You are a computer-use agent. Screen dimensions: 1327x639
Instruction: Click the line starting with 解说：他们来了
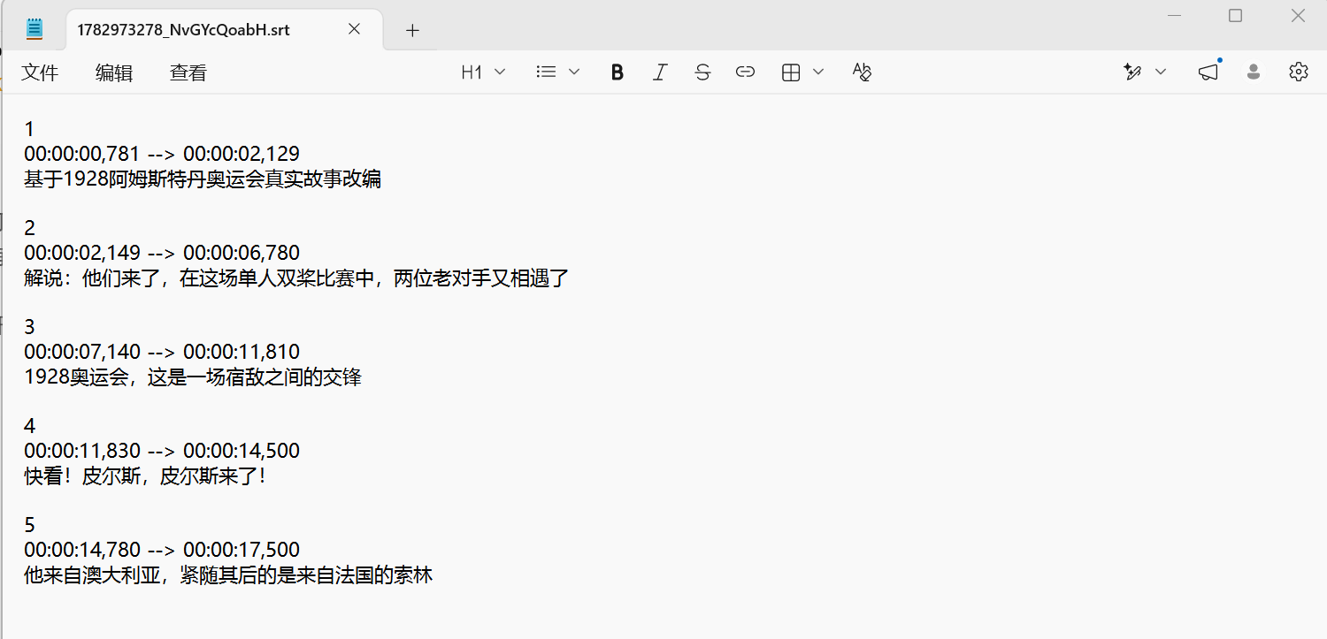point(296,278)
